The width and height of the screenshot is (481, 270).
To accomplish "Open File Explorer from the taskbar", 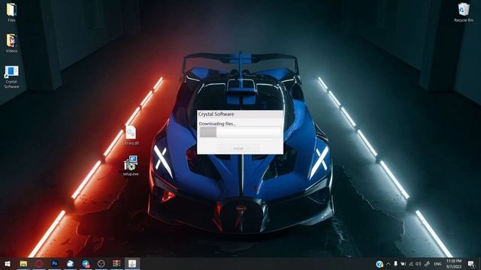I will click(23, 263).
